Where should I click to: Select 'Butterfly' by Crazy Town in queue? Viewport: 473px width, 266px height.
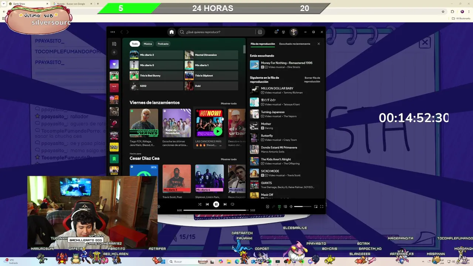(286, 137)
